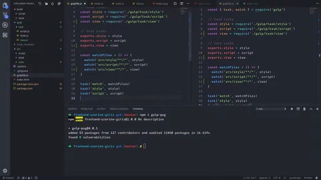Click New File icon in Explorer header
Viewport: 321px width, 180px height.
pos(40,3)
